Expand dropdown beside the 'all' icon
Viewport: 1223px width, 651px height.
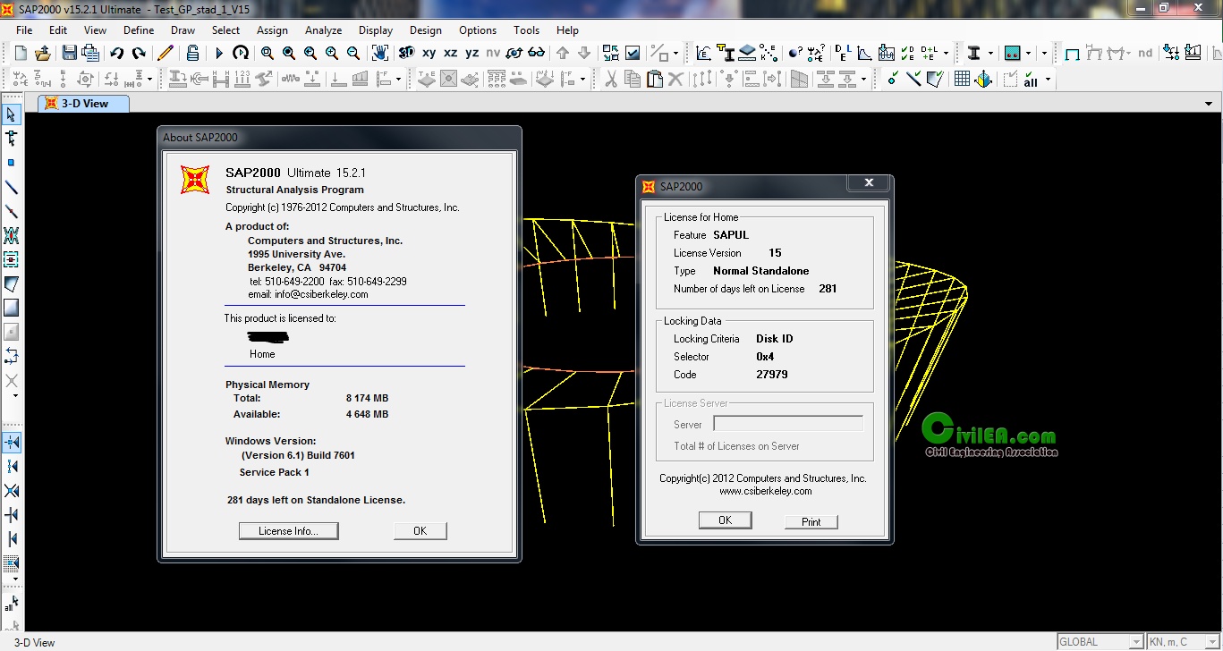[x=1048, y=80]
